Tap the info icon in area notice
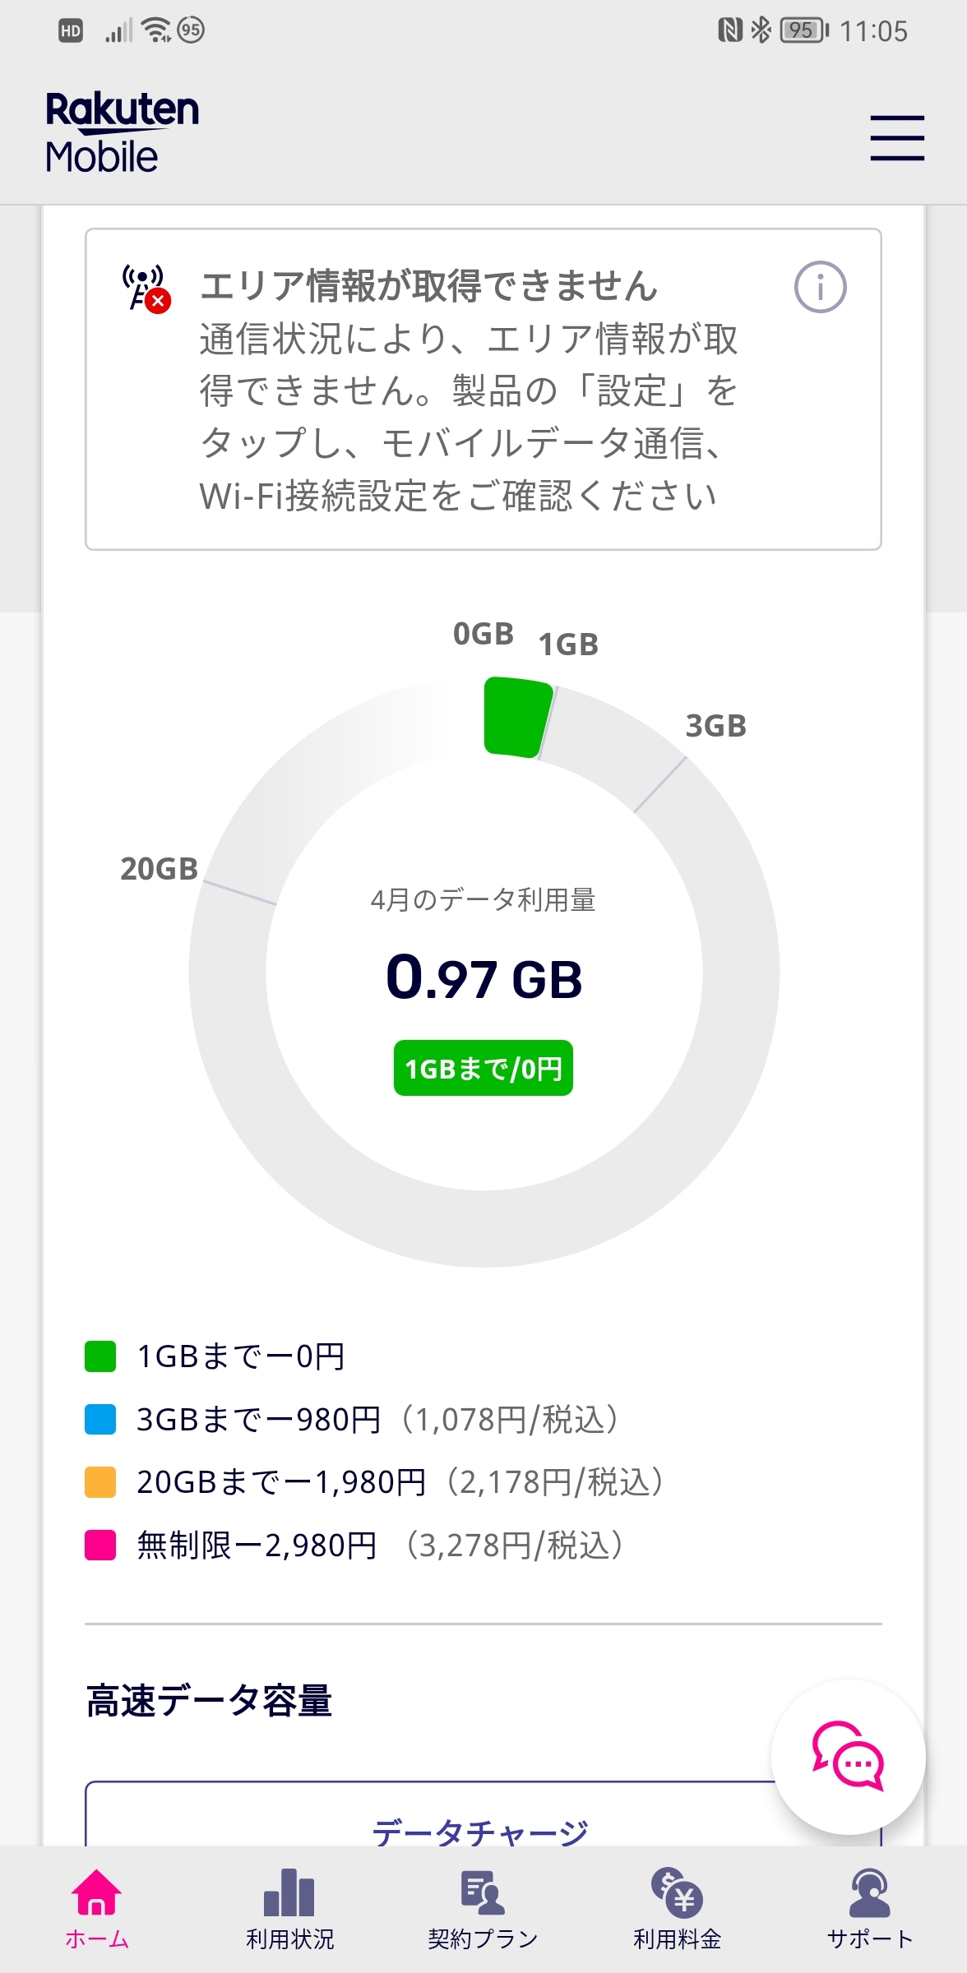 (820, 287)
